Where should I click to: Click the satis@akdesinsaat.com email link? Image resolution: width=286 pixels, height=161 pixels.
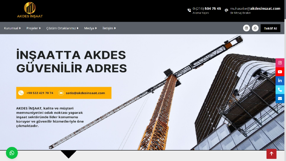[x=85, y=93]
